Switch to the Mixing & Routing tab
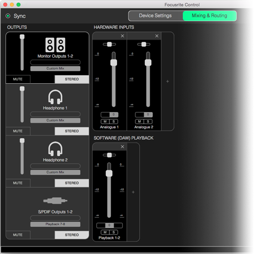Screen dimensions: 254x254 (x=209, y=16)
